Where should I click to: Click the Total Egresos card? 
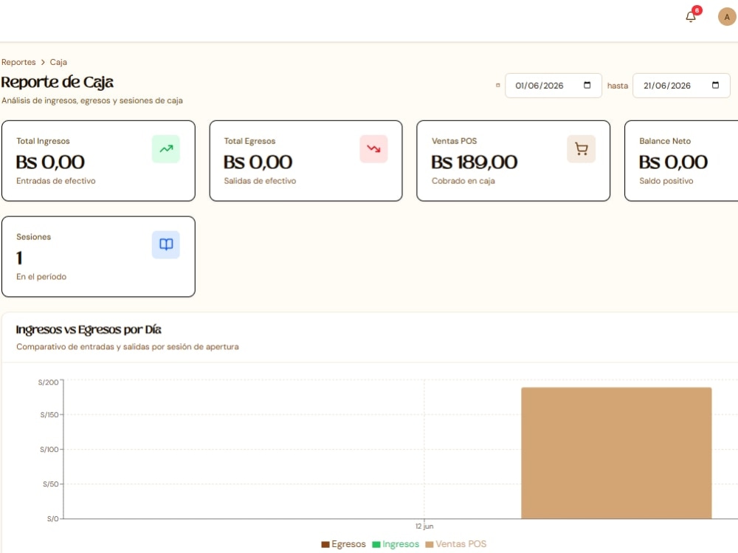pos(306,161)
